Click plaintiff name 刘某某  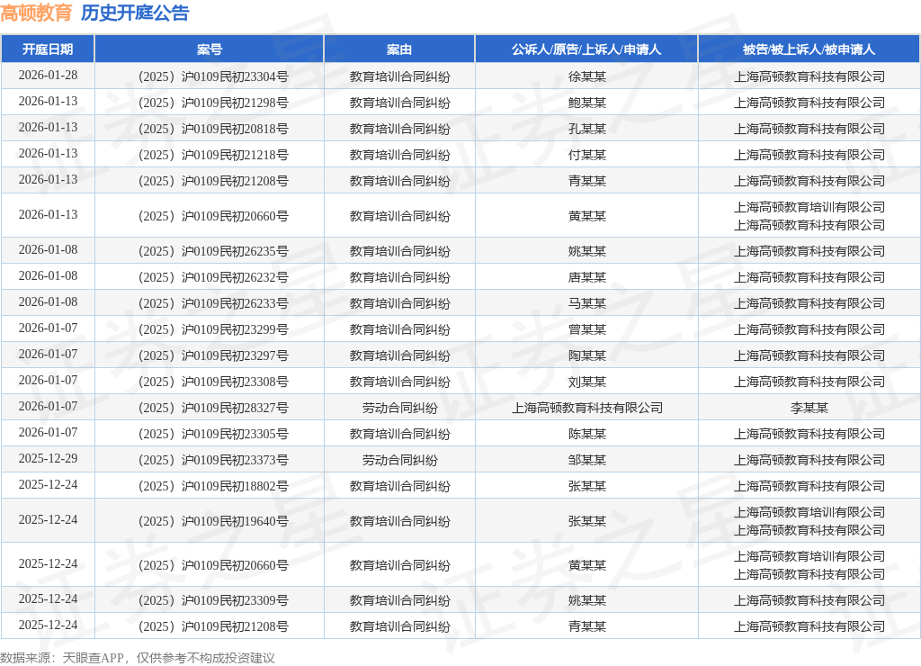tap(586, 382)
